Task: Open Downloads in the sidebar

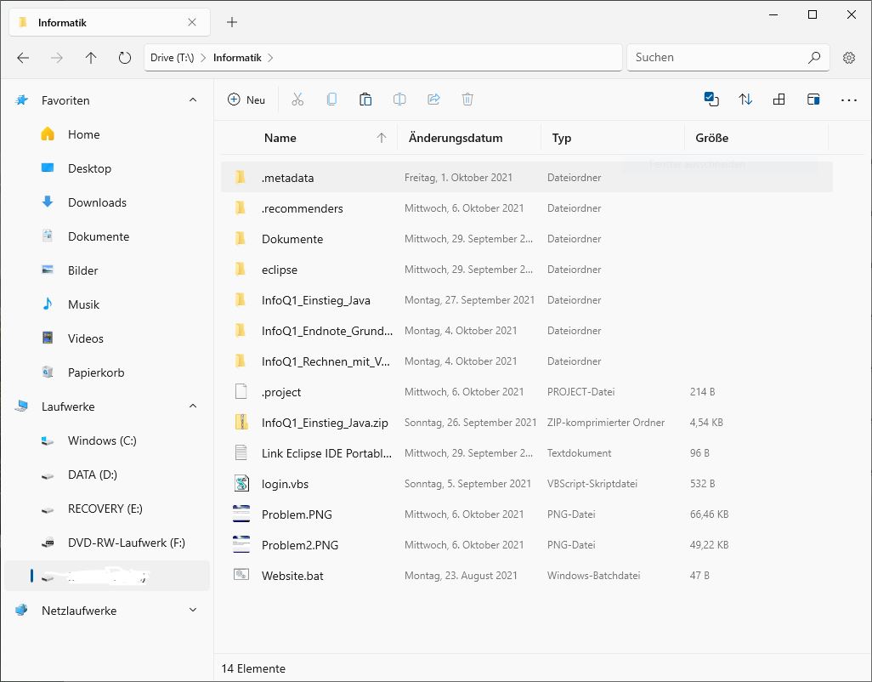Action: pyautogui.click(x=107, y=202)
